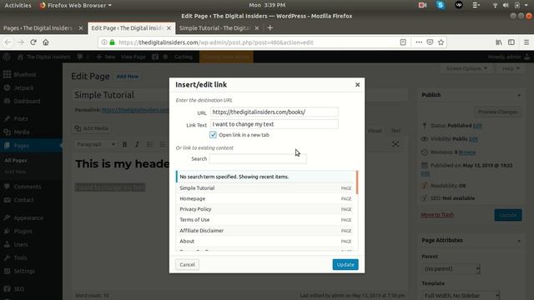Switch to Pages tab in Firefox
The height and width of the screenshot is (300, 534).
pyautogui.click(x=38, y=28)
